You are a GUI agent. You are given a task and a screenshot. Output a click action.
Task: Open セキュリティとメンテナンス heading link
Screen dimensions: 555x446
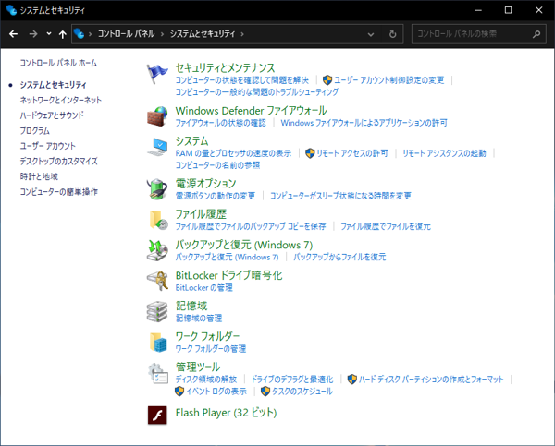(x=225, y=67)
